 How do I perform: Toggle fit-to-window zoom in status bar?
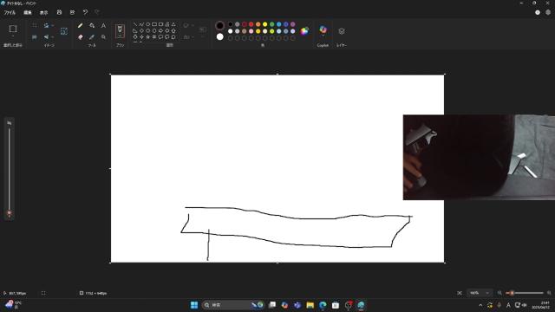pyautogui.click(x=460, y=293)
